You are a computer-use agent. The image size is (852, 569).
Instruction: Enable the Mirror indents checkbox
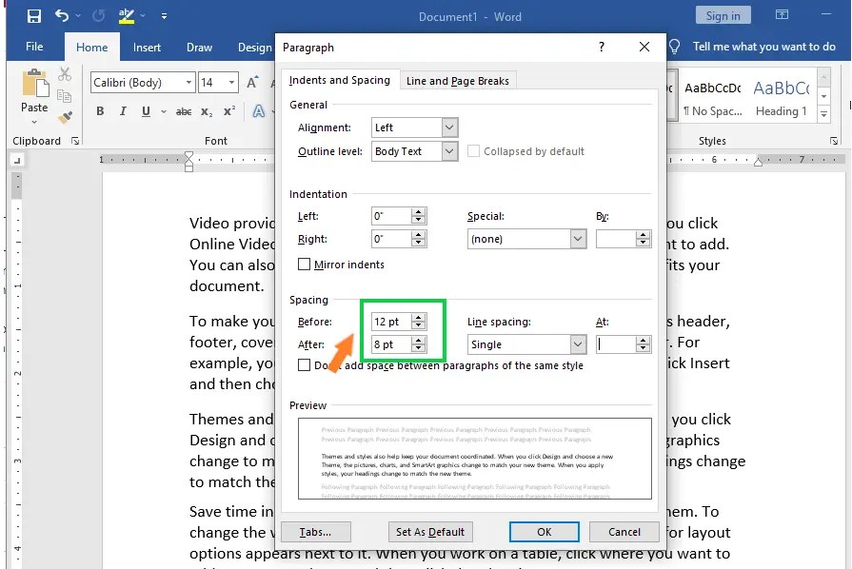click(304, 265)
